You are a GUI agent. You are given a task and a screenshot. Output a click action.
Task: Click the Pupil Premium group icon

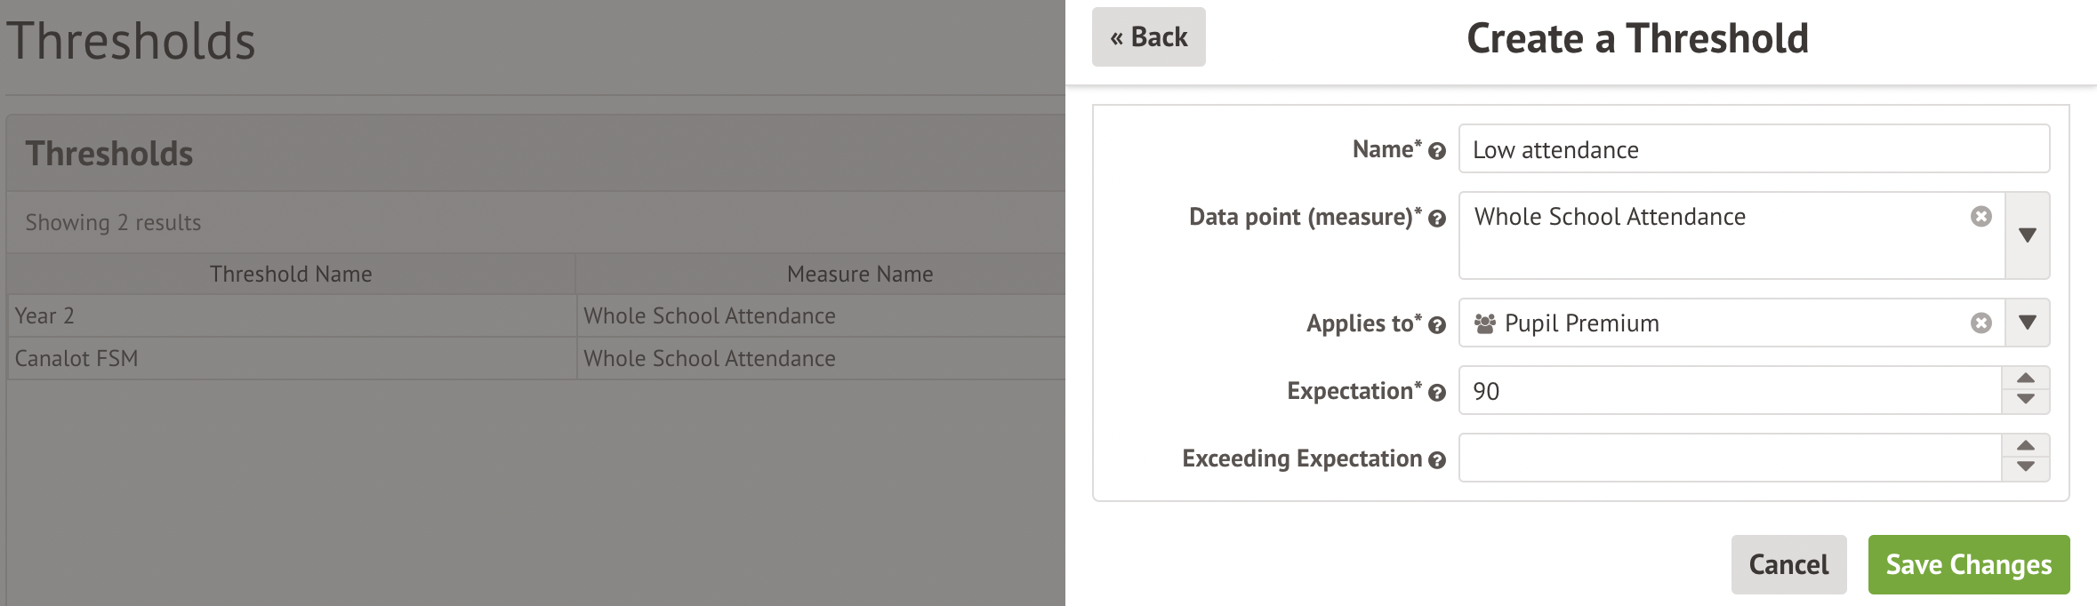[1484, 323]
